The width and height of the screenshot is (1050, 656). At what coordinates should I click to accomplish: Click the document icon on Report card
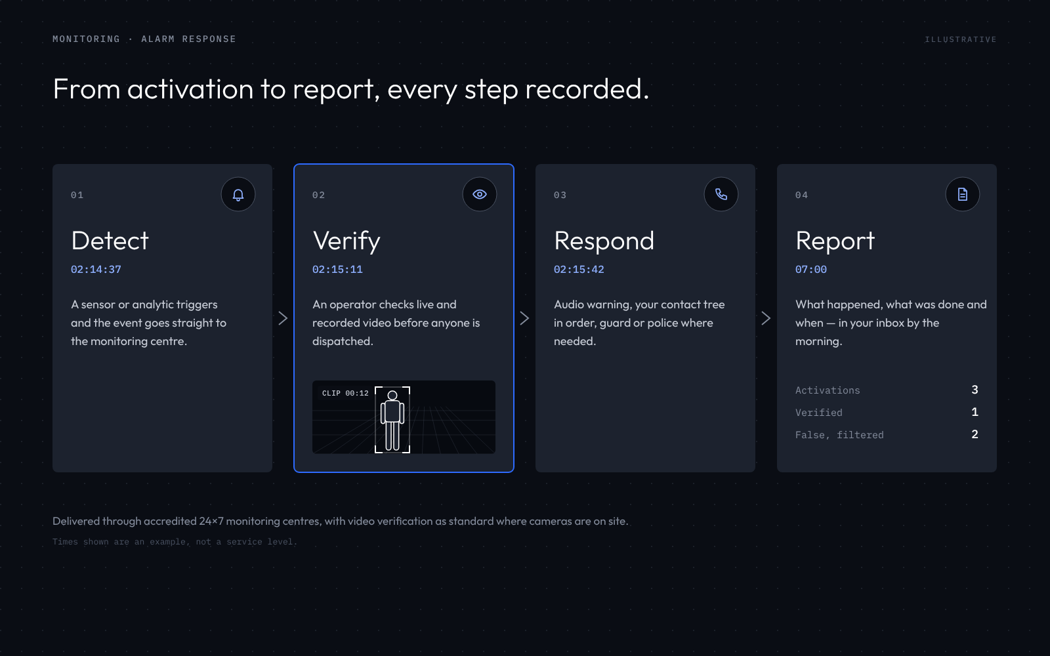tap(963, 194)
